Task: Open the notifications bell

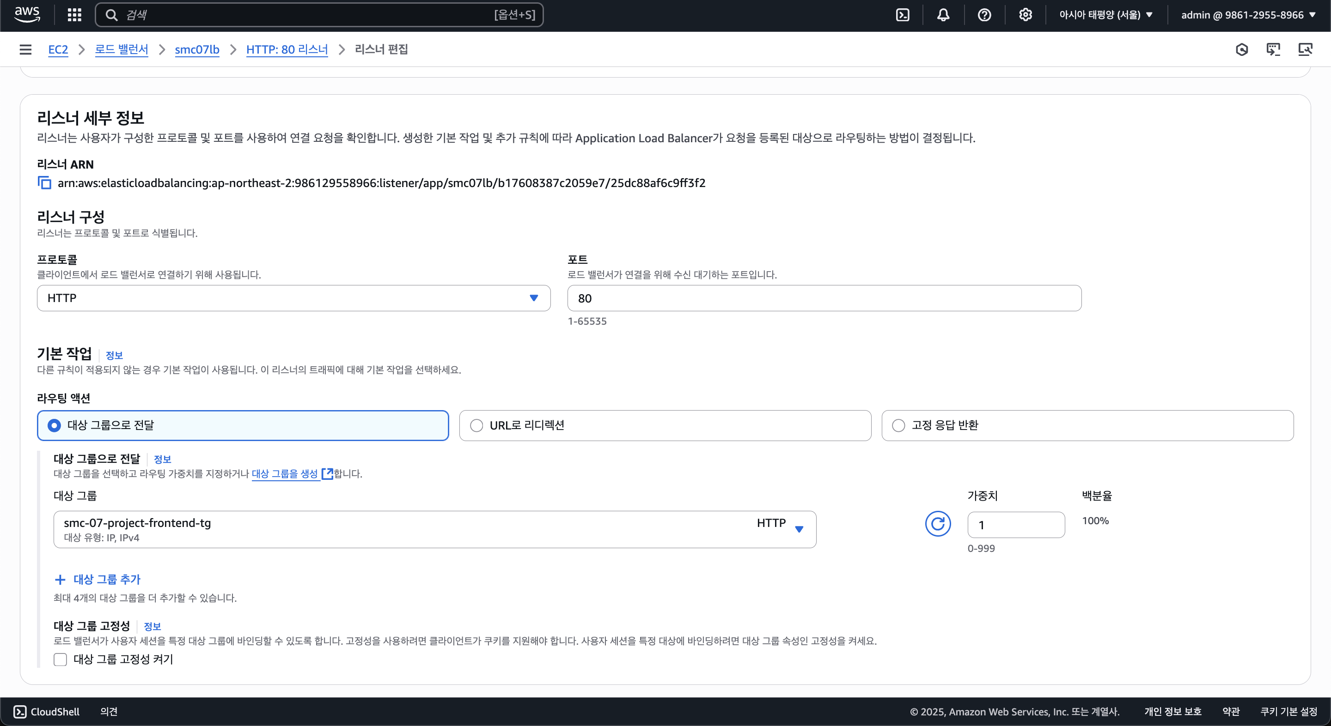Action: (943, 15)
